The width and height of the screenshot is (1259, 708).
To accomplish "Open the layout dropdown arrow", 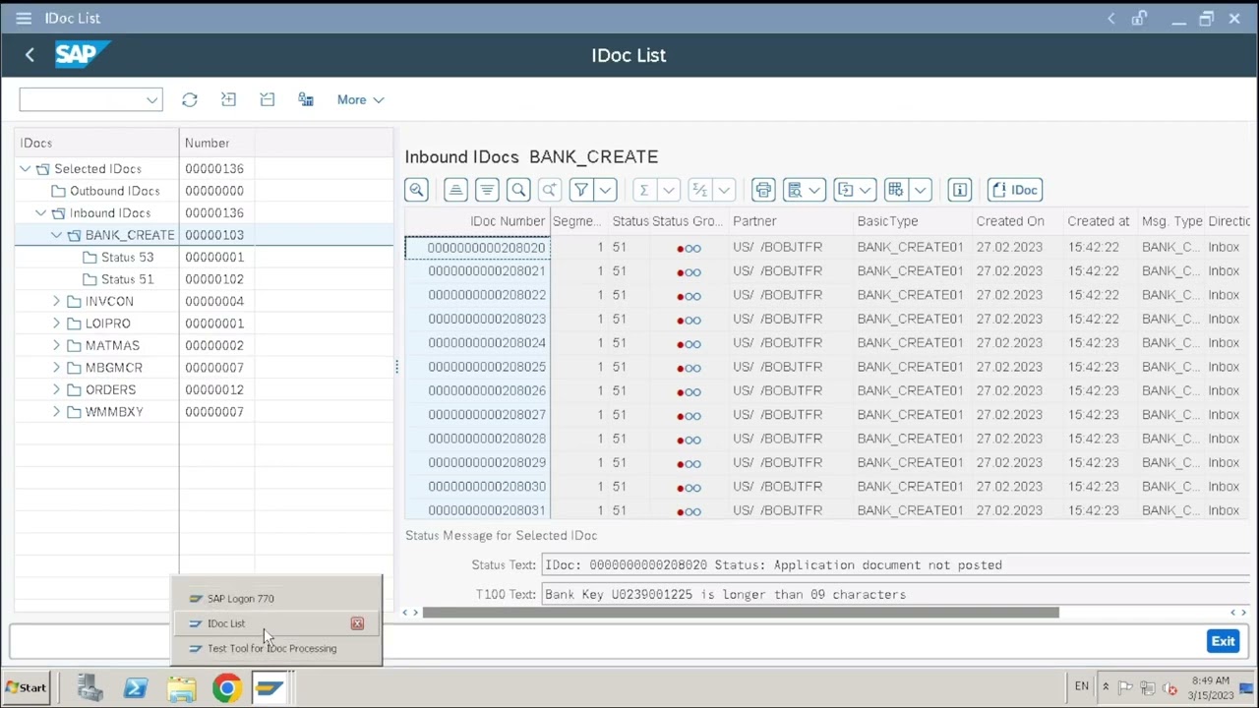I will [920, 190].
